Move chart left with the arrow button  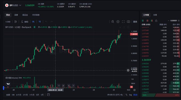point(69,86)
